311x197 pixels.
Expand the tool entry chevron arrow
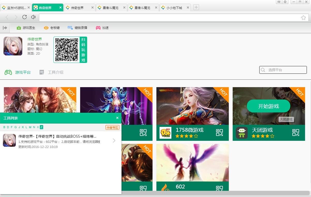(x=114, y=141)
